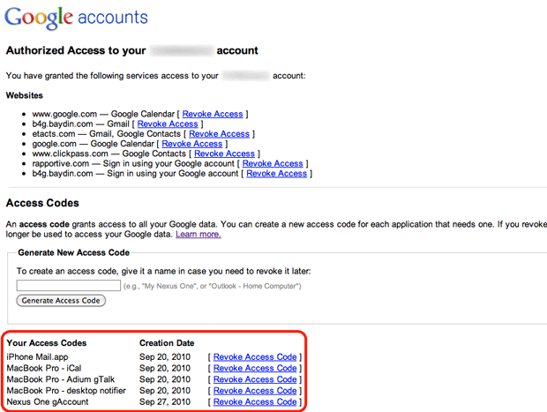Revoke the iPhone Mail.app access code
Viewport: 547px width, 412px height.
coord(255,357)
